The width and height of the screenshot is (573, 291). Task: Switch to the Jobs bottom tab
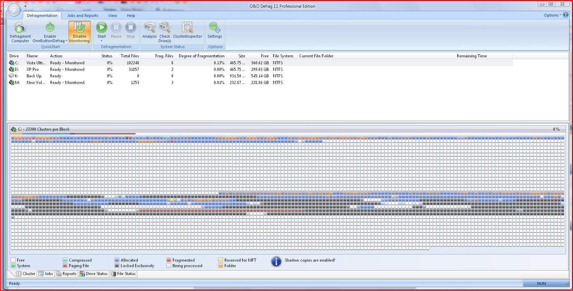[x=46, y=274]
